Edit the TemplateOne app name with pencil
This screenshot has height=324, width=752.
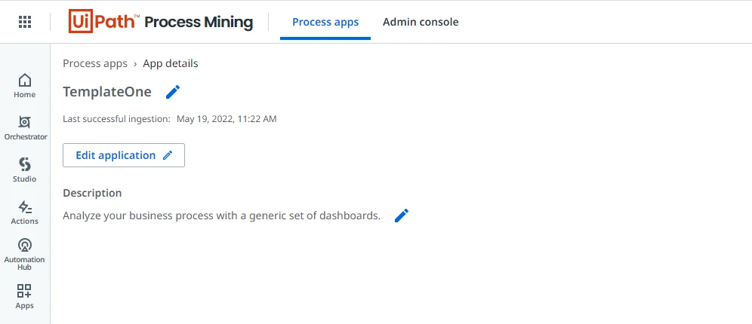pyautogui.click(x=173, y=92)
